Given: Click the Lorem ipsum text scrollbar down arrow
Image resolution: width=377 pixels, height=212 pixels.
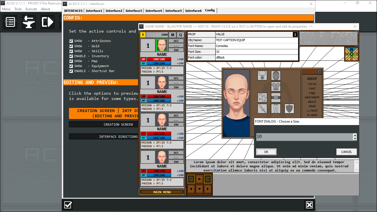Looking at the screenshot, I should [357, 170].
